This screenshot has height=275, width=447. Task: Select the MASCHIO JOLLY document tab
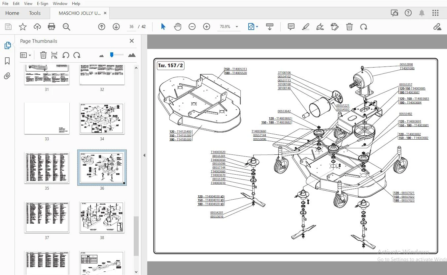[80, 13]
